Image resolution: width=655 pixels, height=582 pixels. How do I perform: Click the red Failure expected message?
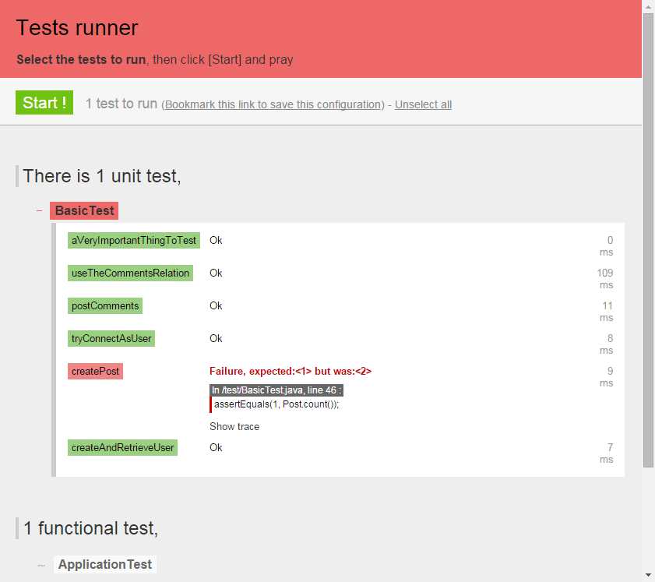(296, 372)
